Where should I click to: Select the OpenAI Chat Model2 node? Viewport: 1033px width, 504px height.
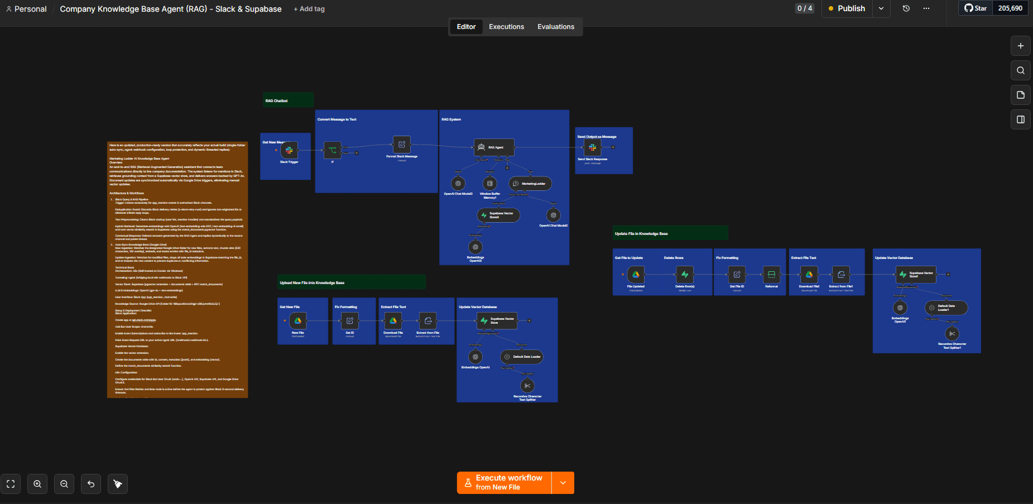click(x=554, y=215)
